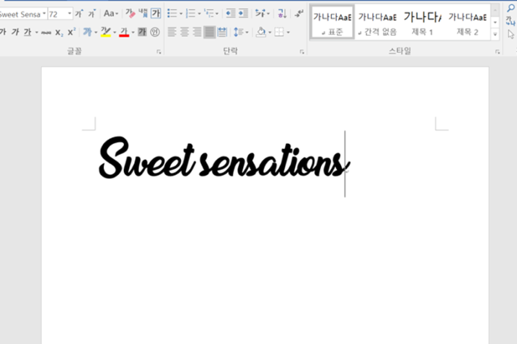Click inside the font name box
This screenshot has height=344, width=517.
21,14
